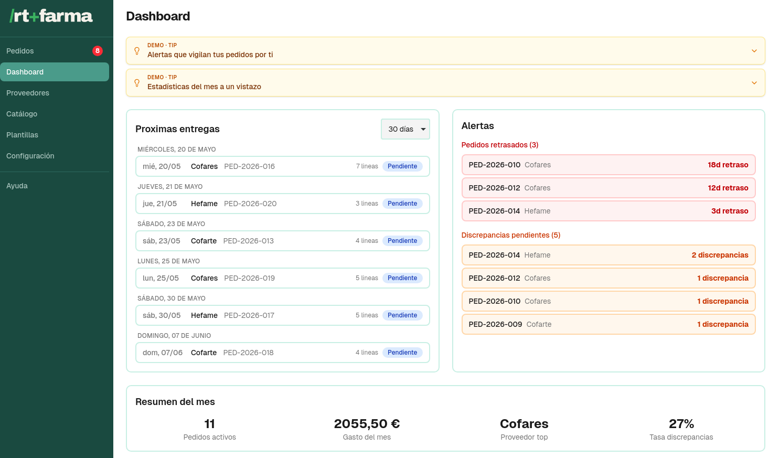Click the 2055,50 € Gasto del mes value
Screen dimensions: 769x458
coord(367,424)
